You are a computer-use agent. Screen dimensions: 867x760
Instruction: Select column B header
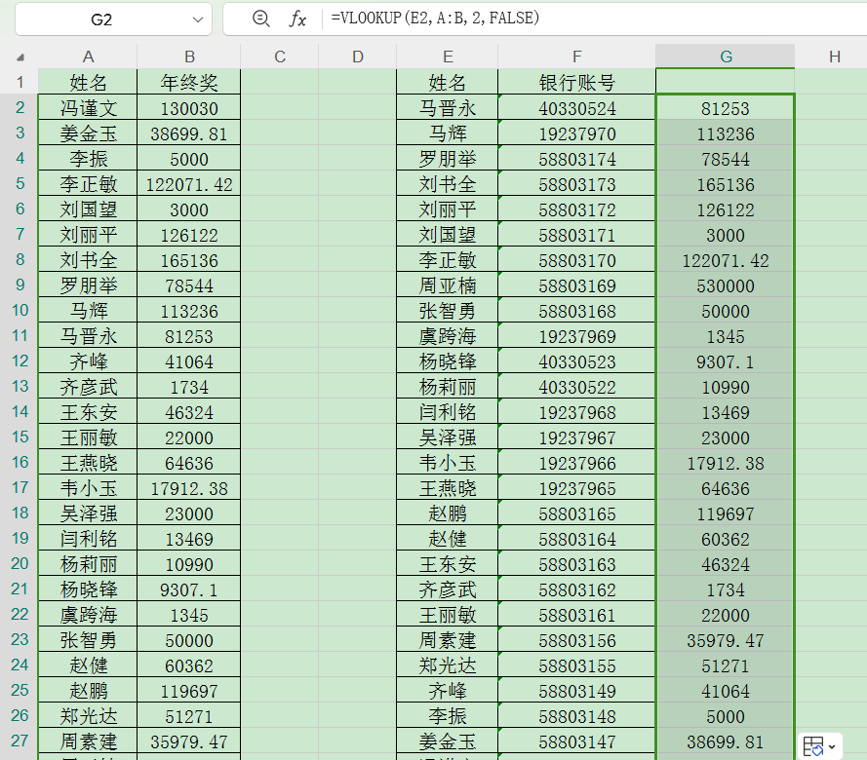[189, 57]
